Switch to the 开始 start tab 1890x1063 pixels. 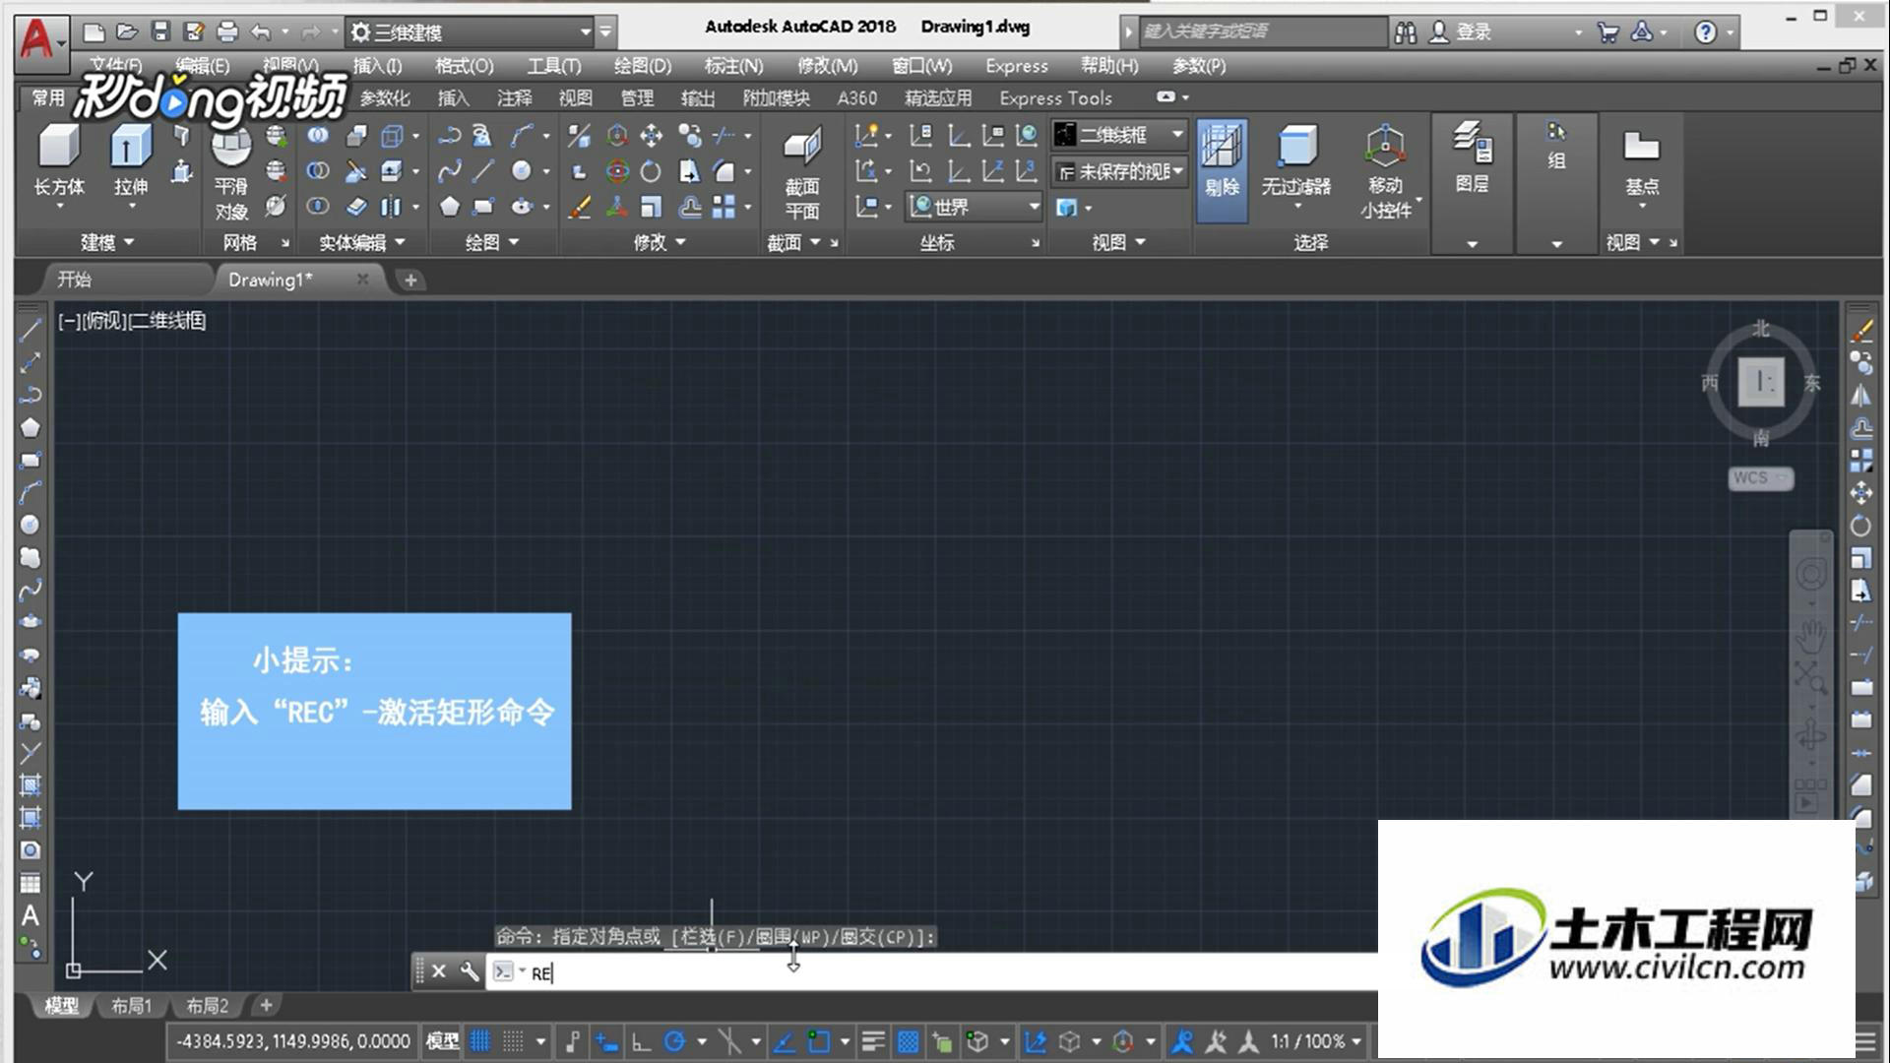point(74,280)
